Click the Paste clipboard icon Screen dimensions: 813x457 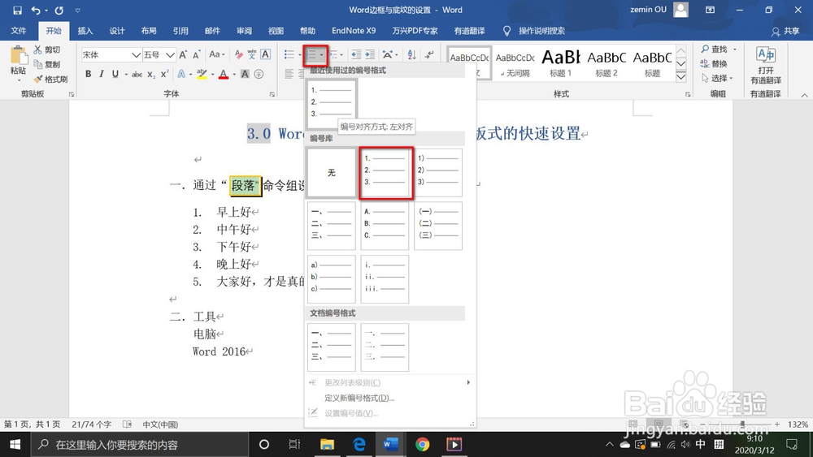click(x=18, y=56)
